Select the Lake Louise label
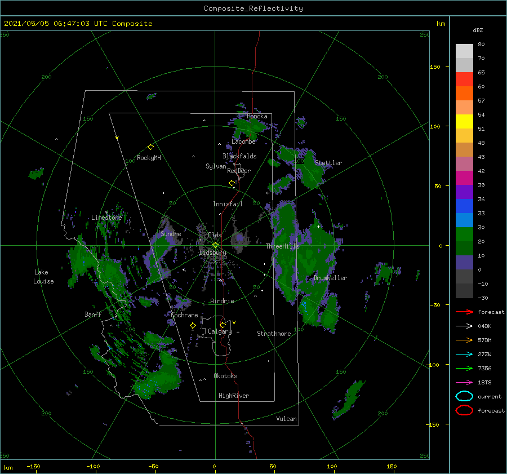The image size is (507, 474). coord(43,277)
